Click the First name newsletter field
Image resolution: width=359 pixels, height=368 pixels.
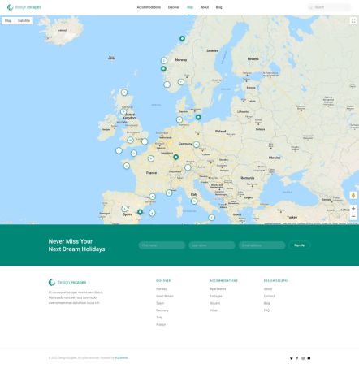coord(162,245)
